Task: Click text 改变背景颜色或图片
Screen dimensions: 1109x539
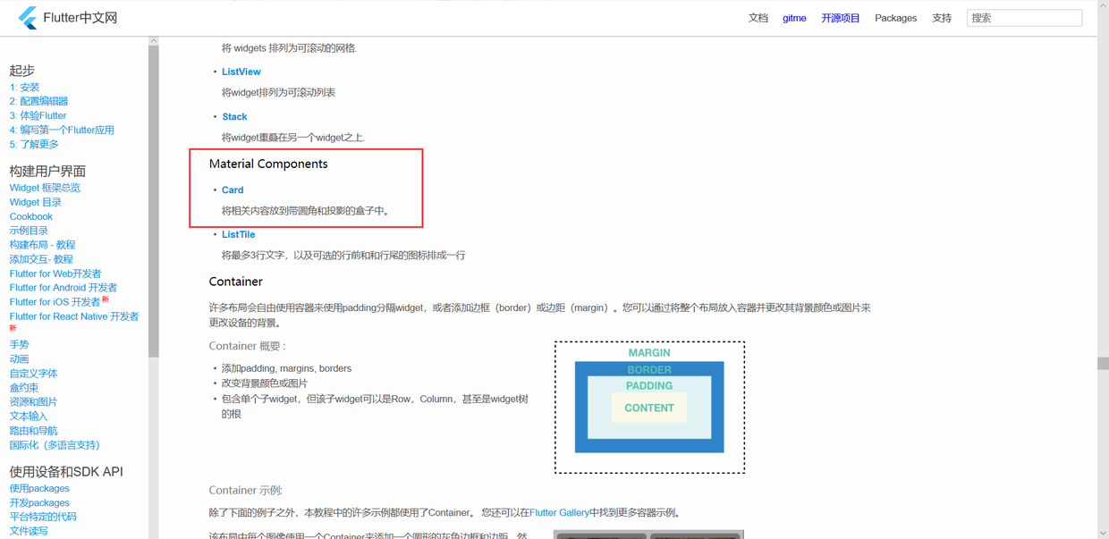Action: click(265, 383)
